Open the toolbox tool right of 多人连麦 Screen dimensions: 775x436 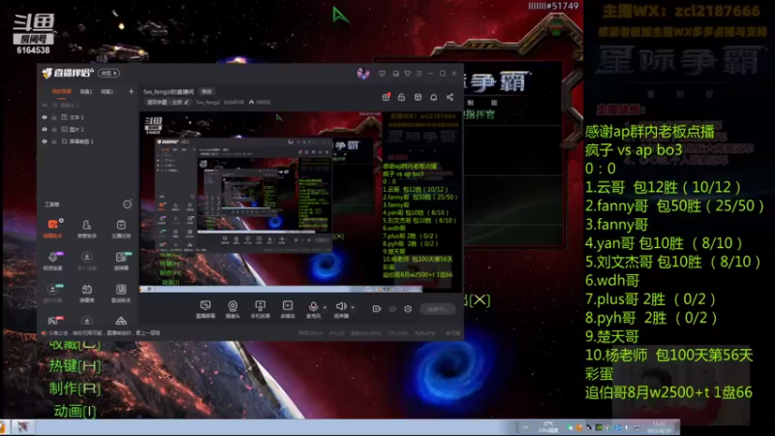pyautogui.click(x=121, y=261)
